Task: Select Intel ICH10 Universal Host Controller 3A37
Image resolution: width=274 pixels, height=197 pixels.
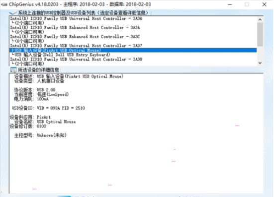Action: point(76,46)
